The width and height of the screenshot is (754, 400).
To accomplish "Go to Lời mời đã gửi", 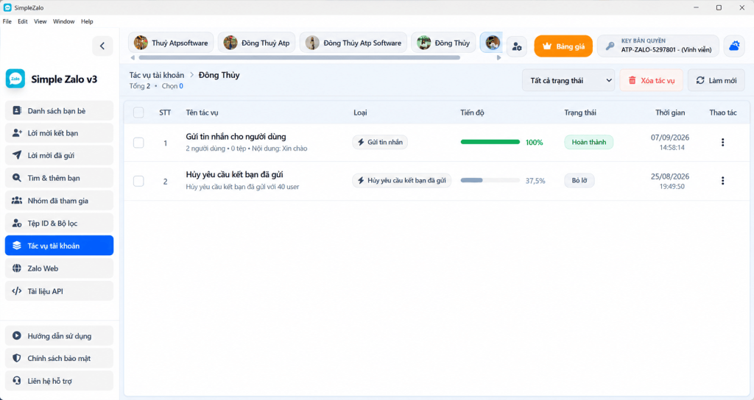I will [59, 156].
